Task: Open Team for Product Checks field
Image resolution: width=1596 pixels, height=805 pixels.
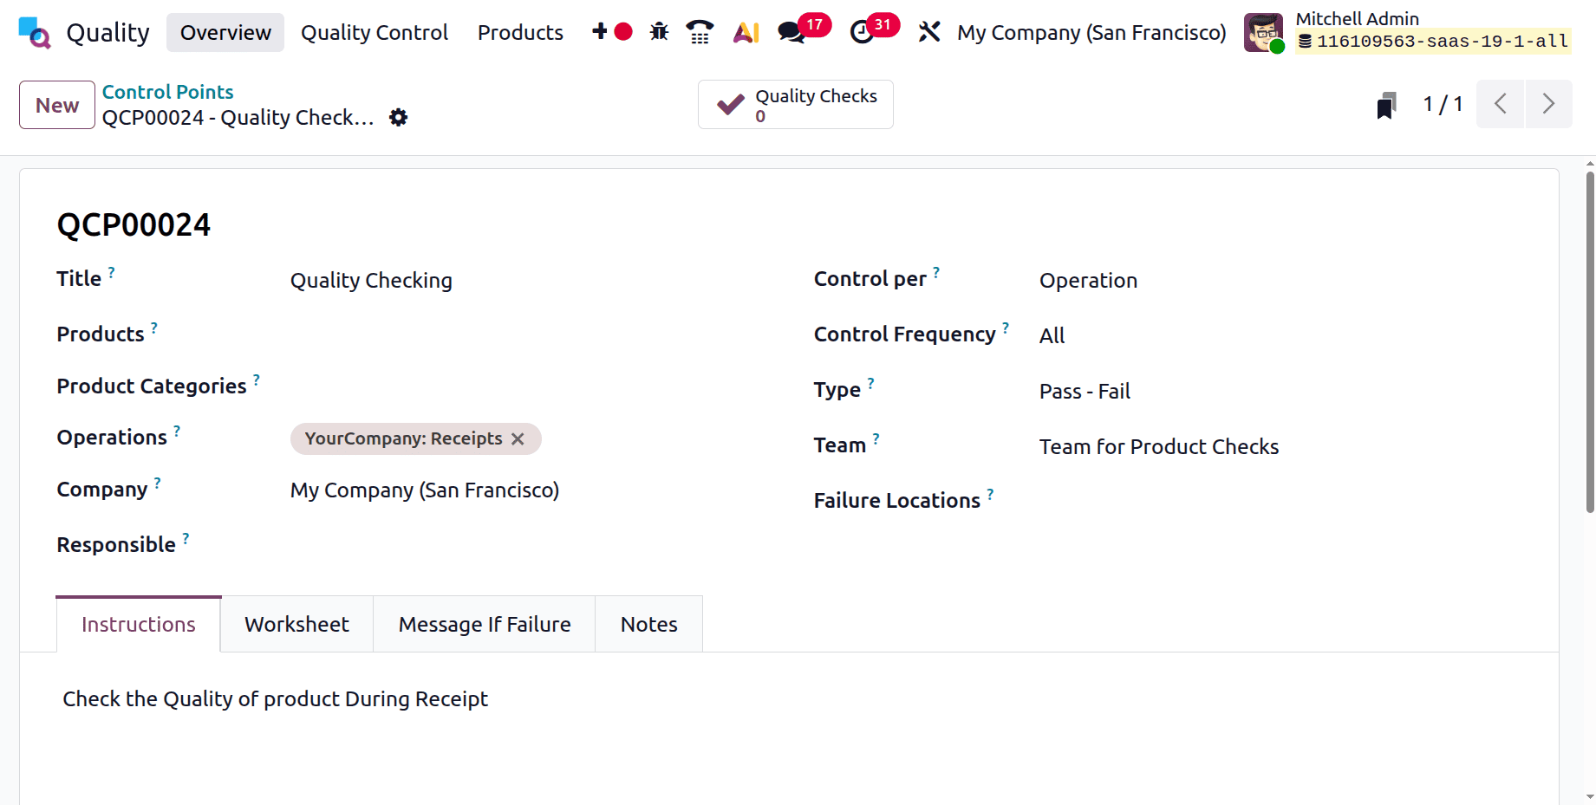Action: pyautogui.click(x=1280, y=447)
